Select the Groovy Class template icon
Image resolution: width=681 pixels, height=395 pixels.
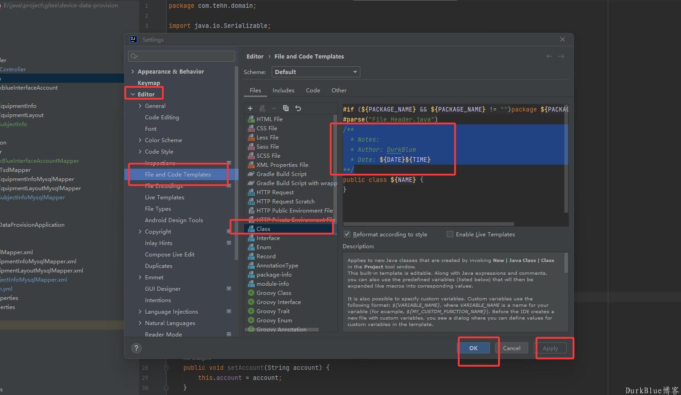pos(251,293)
